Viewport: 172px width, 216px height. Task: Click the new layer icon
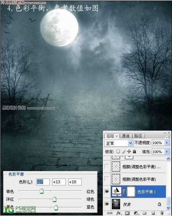tap(153, 213)
